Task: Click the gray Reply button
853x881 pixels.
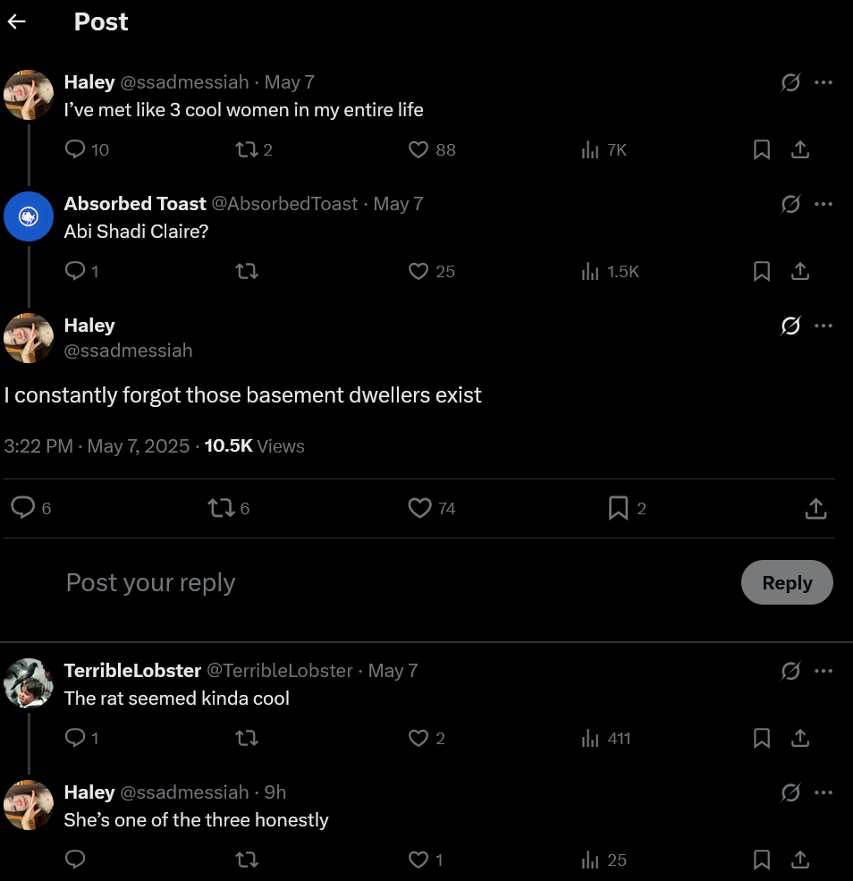Action: coord(787,582)
